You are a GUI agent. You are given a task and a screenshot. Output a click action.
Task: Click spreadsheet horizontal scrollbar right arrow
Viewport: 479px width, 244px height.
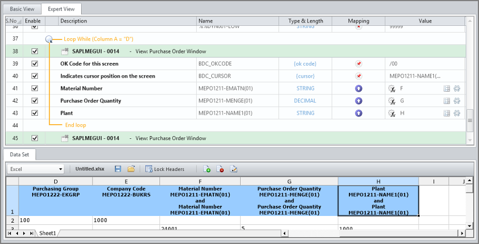462,233
